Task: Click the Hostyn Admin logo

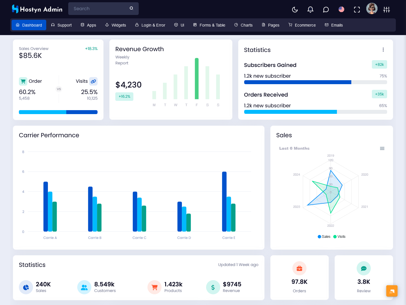Action: [x=37, y=9]
